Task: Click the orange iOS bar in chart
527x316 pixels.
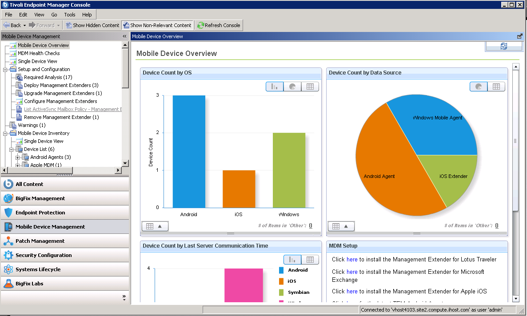Action: click(239, 189)
